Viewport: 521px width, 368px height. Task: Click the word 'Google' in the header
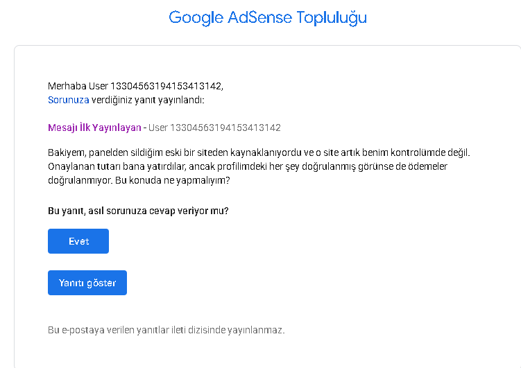tap(196, 18)
